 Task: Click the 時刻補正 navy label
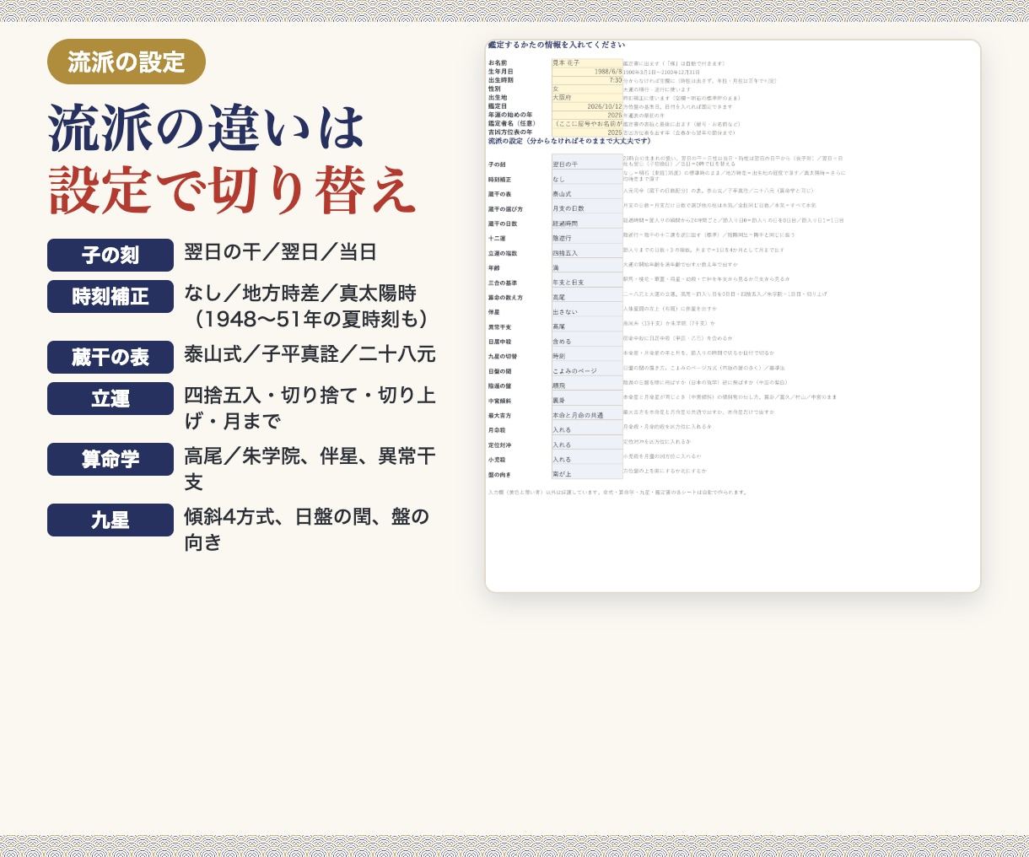pyautogui.click(x=110, y=296)
